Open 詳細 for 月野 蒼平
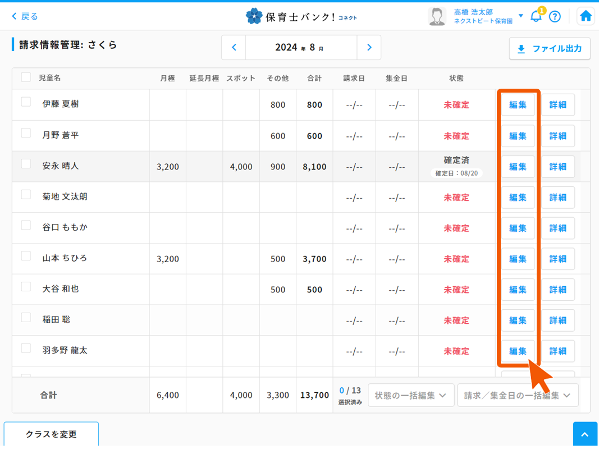The width and height of the screenshot is (599, 449). (557, 136)
